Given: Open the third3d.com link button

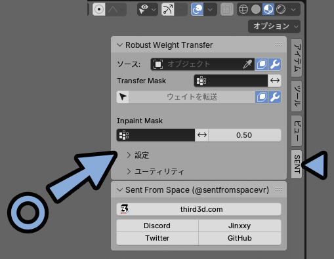Looking at the screenshot, I should click(199, 209).
